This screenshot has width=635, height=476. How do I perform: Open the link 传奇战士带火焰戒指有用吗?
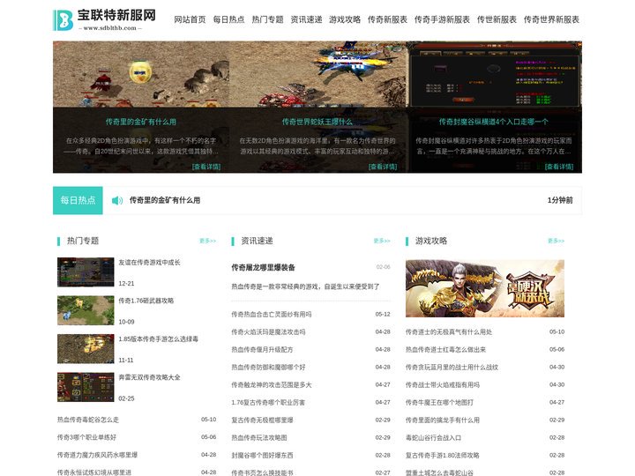click(x=443, y=385)
